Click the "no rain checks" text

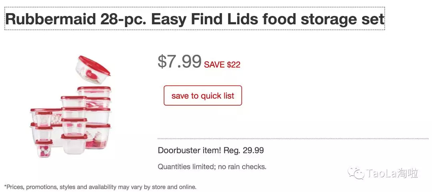pos(242,167)
